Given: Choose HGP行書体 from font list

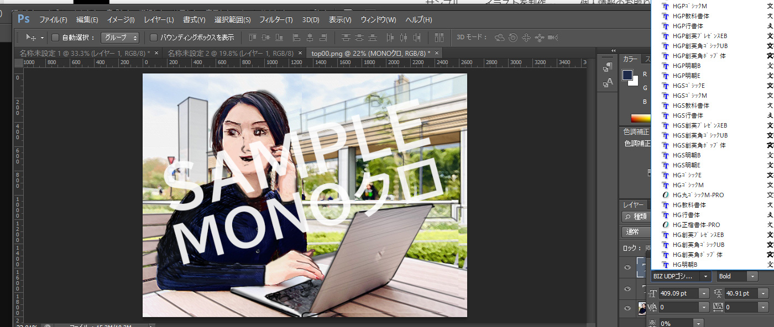Looking at the screenshot, I should click(x=688, y=26).
